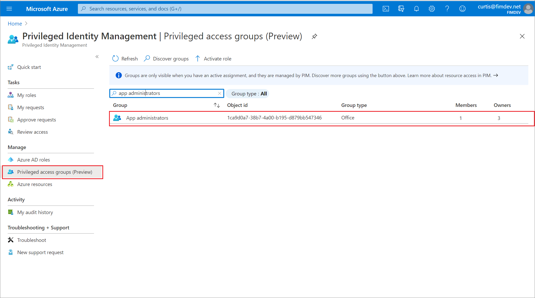Focus the top Search resources, services, and docs box

225,9
